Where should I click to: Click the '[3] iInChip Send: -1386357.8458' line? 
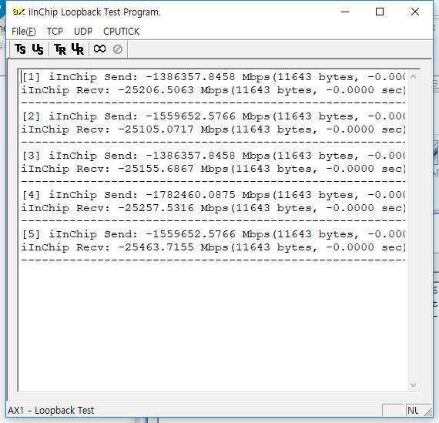[213, 156]
